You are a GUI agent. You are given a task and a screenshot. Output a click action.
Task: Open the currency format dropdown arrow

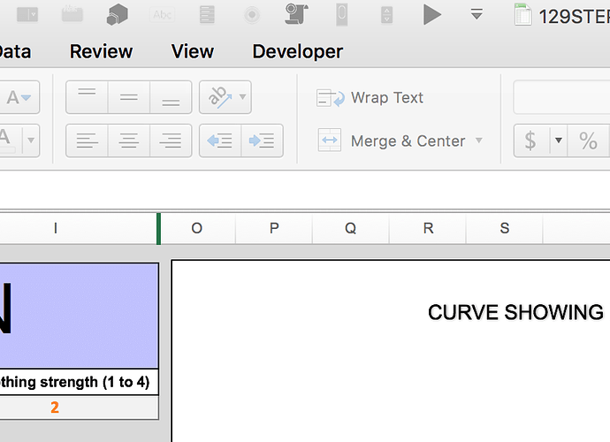559,141
